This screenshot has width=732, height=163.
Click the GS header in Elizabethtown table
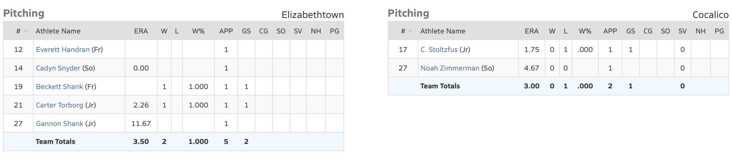pos(246,31)
